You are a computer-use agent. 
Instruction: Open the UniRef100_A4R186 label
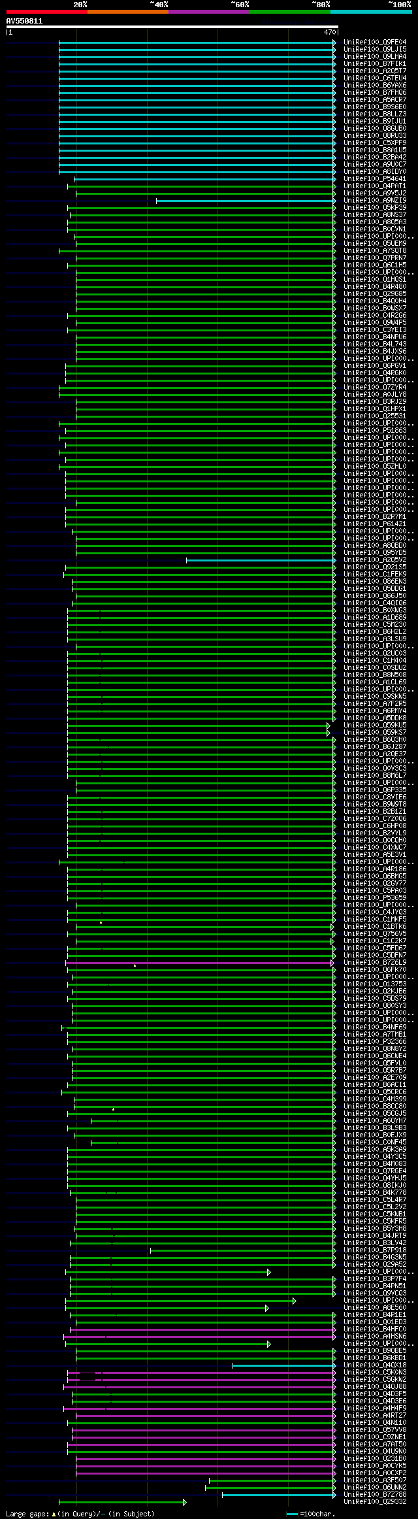coord(375,869)
